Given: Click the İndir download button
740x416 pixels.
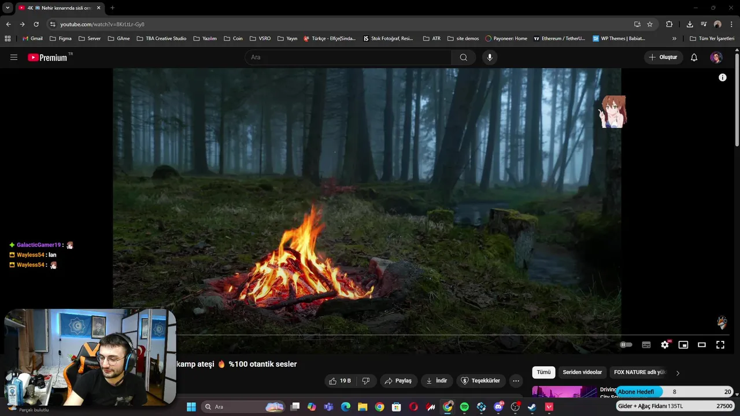Looking at the screenshot, I should (436, 381).
